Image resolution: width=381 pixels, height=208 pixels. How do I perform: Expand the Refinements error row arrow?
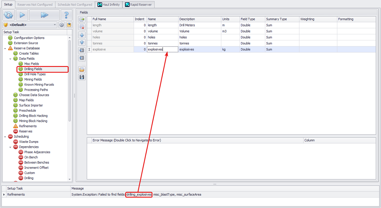click(x=4, y=194)
